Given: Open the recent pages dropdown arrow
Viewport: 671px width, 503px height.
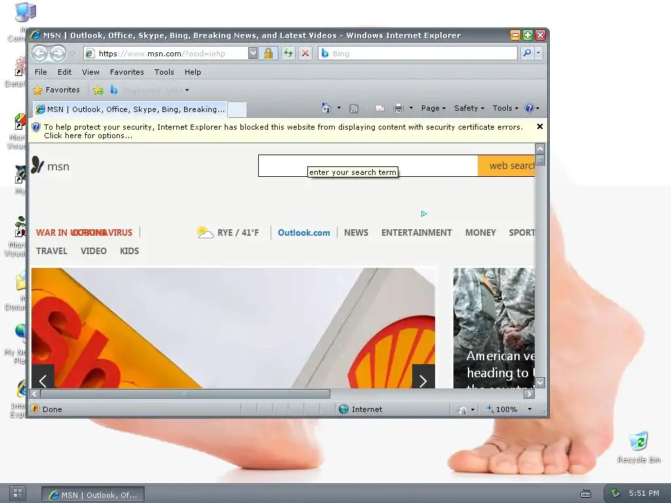Looking at the screenshot, I should (72, 54).
